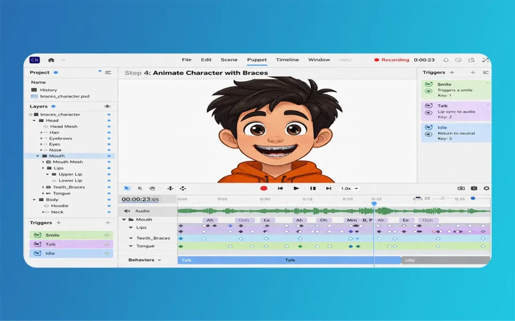Viewport: 515px width, 321px height.
Task: Click the red Record button in transport
Action: [264, 189]
